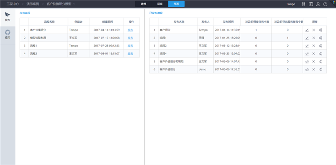Click 发布 link for 客户价值细分 row
336x165 pixels.
(130, 30)
